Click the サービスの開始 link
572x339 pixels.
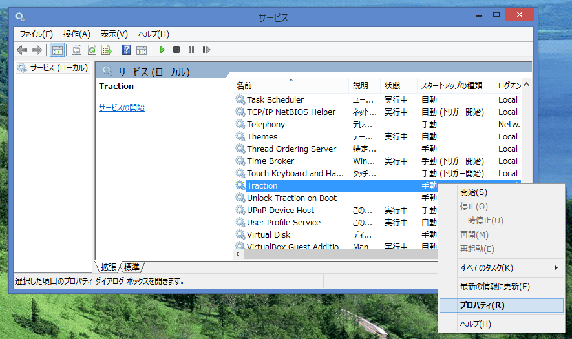pyautogui.click(x=122, y=108)
